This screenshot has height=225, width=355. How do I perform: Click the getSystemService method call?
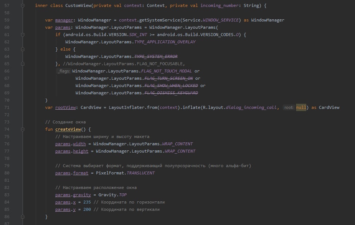[160, 20]
